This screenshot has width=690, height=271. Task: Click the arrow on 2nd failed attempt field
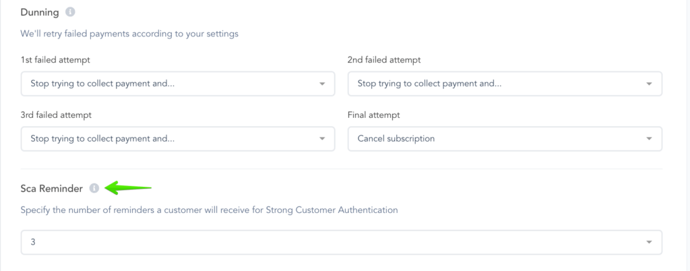click(x=649, y=84)
